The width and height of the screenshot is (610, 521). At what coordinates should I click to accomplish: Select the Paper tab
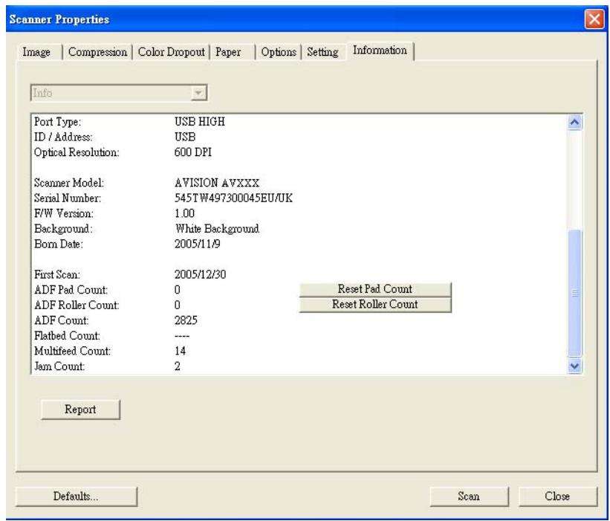coord(233,52)
